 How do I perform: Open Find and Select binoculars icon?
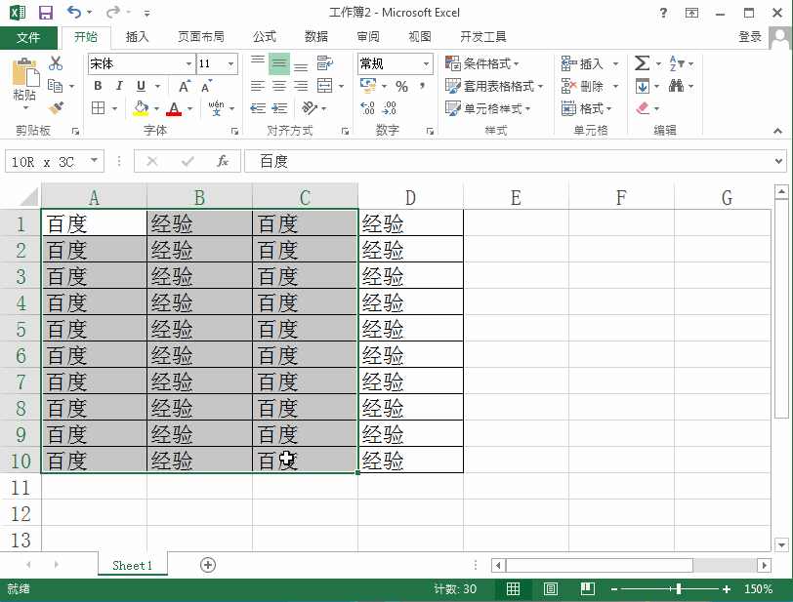[x=676, y=87]
